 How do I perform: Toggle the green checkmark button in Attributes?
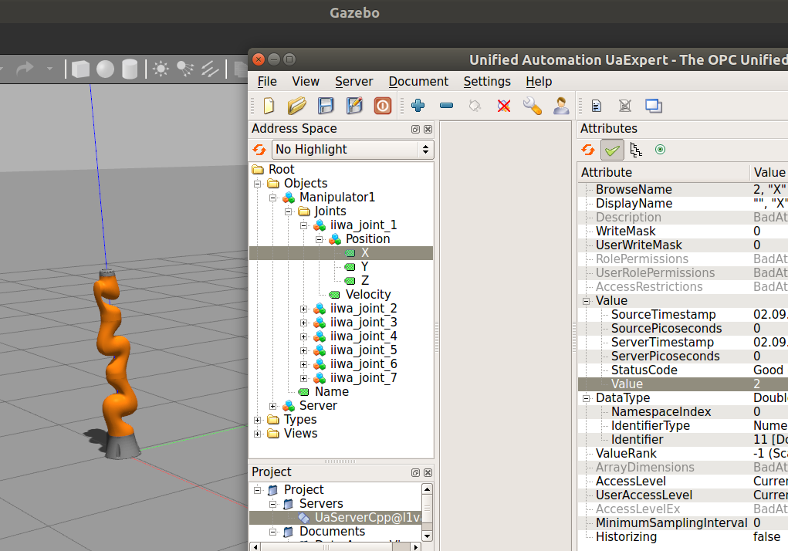pyautogui.click(x=612, y=150)
